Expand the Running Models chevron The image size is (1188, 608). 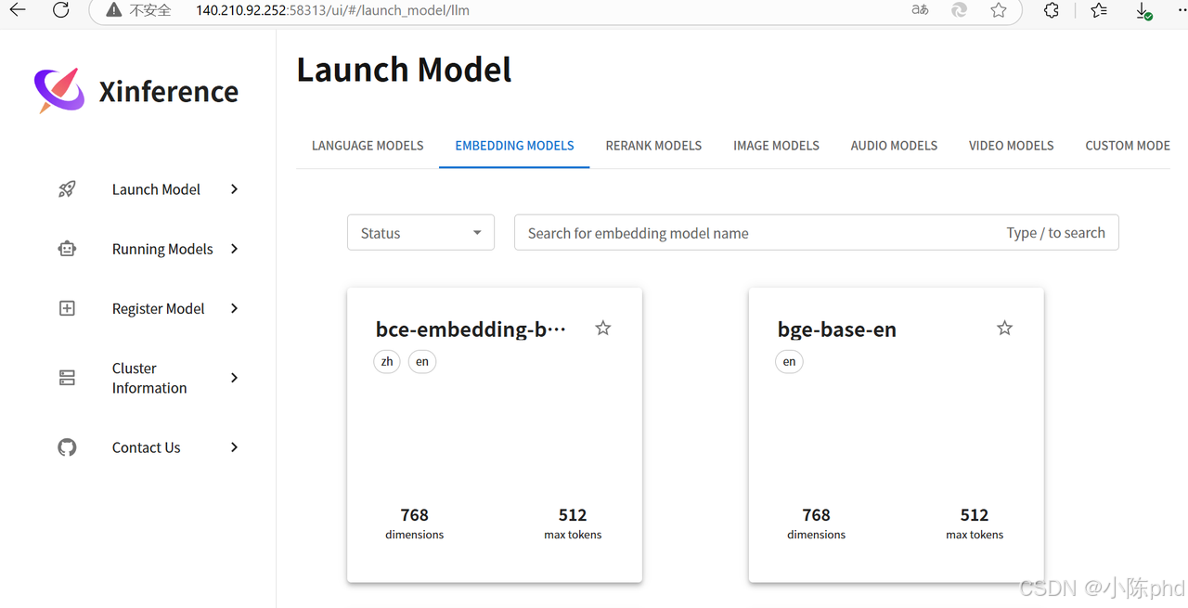234,249
